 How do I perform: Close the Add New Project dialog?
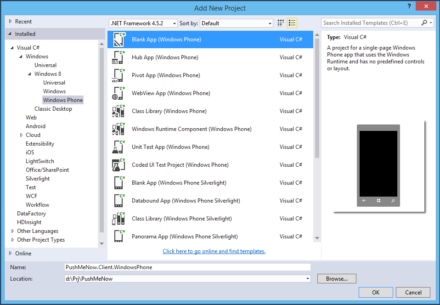[x=426, y=6]
